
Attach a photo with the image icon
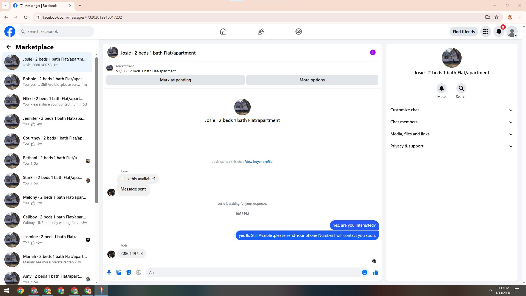[119, 272]
